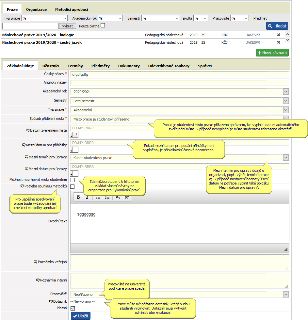Toggle bold in Úvodní text editor
This screenshot has width=308, height=320.
(78, 197)
